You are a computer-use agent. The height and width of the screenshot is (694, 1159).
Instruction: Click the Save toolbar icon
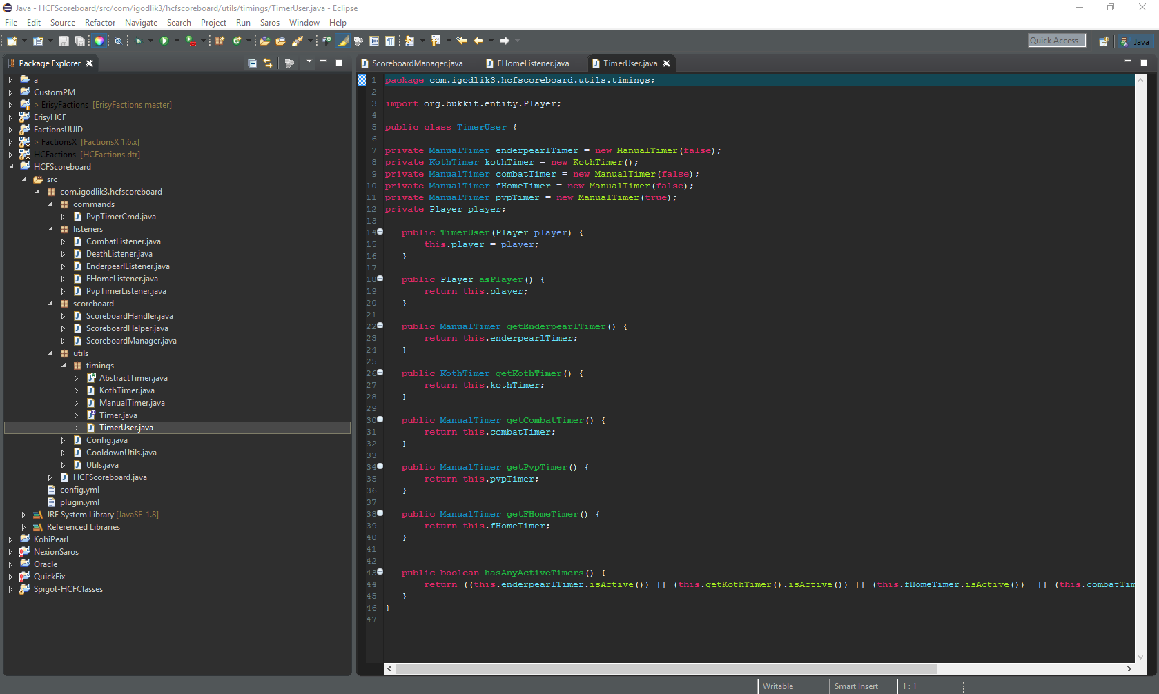[x=64, y=41]
